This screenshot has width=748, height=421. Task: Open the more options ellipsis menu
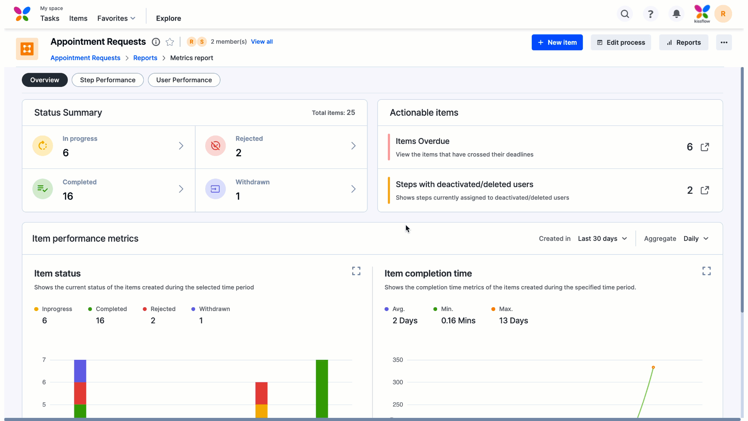724,42
